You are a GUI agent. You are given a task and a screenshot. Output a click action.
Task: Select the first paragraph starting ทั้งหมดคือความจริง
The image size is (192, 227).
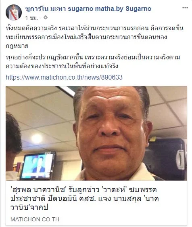[94, 37]
